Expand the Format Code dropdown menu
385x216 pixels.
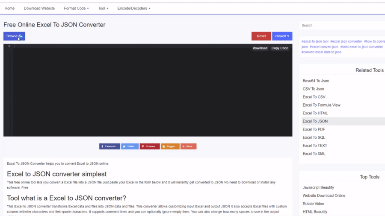pos(76,8)
